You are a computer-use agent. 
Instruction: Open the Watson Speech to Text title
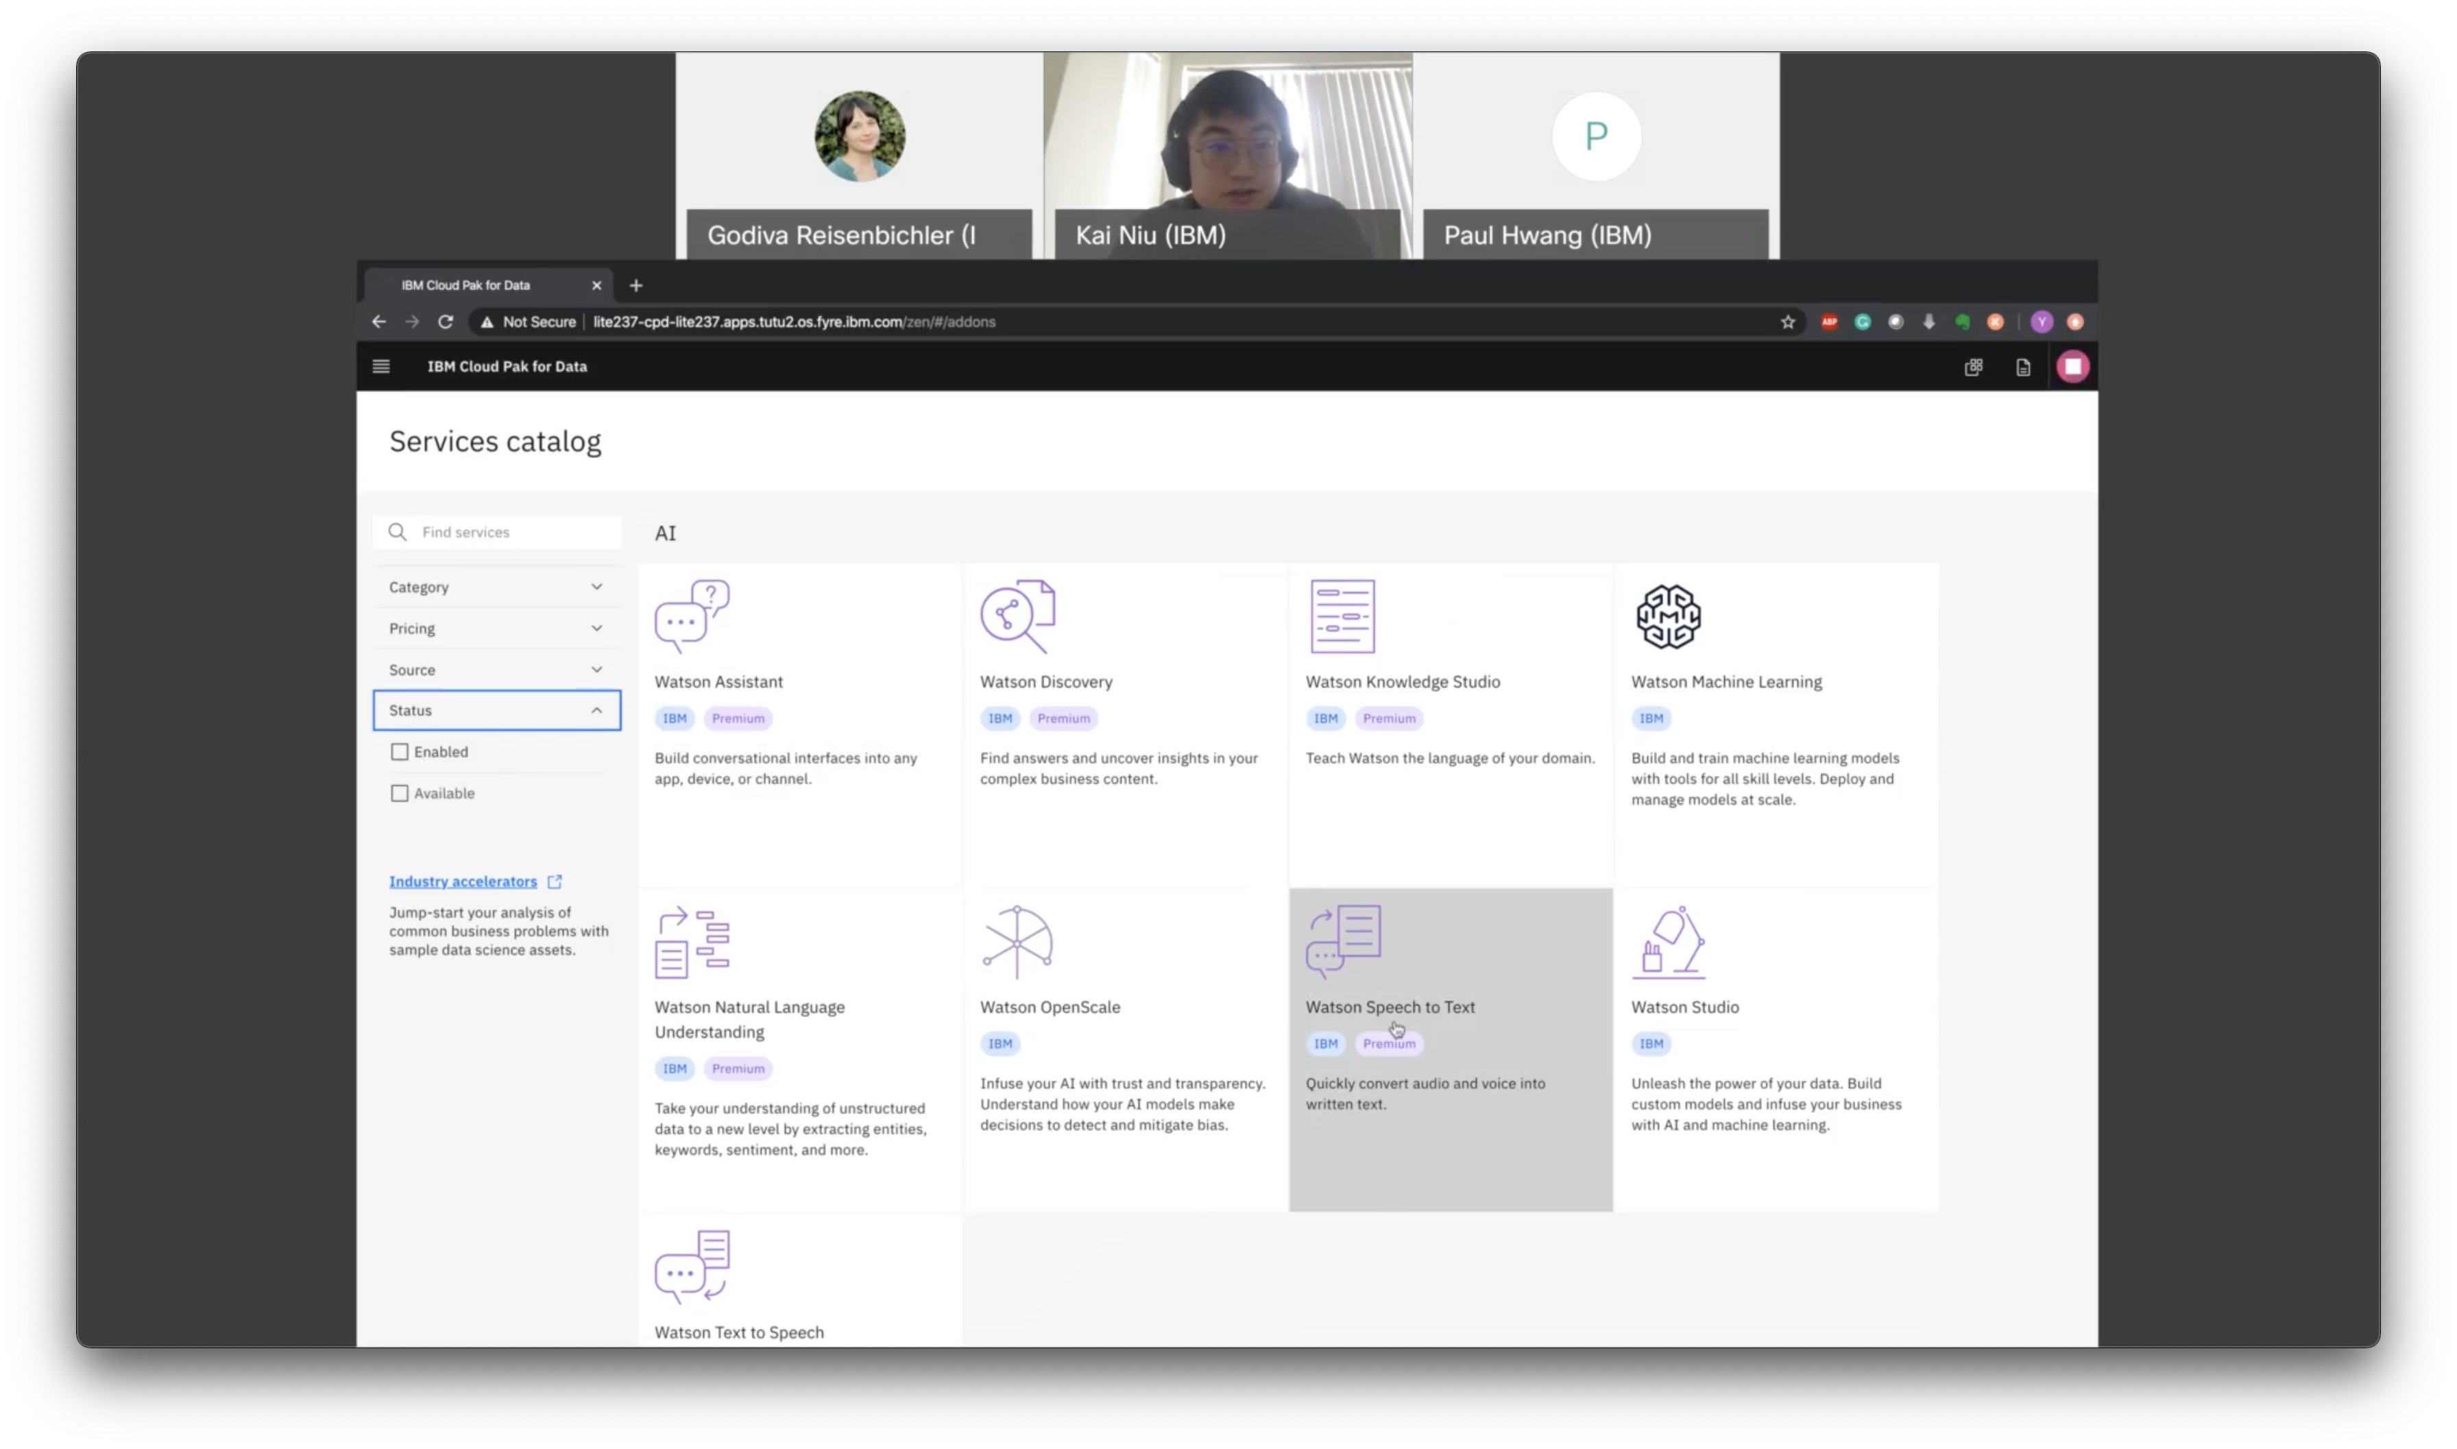click(x=1390, y=1007)
